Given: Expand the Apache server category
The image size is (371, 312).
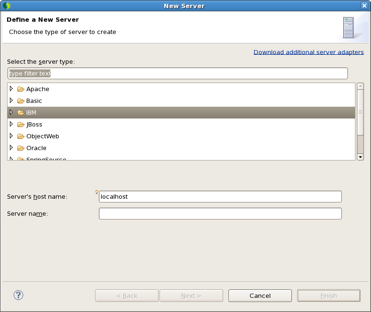Looking at the screenshot, I should [11, 88].
